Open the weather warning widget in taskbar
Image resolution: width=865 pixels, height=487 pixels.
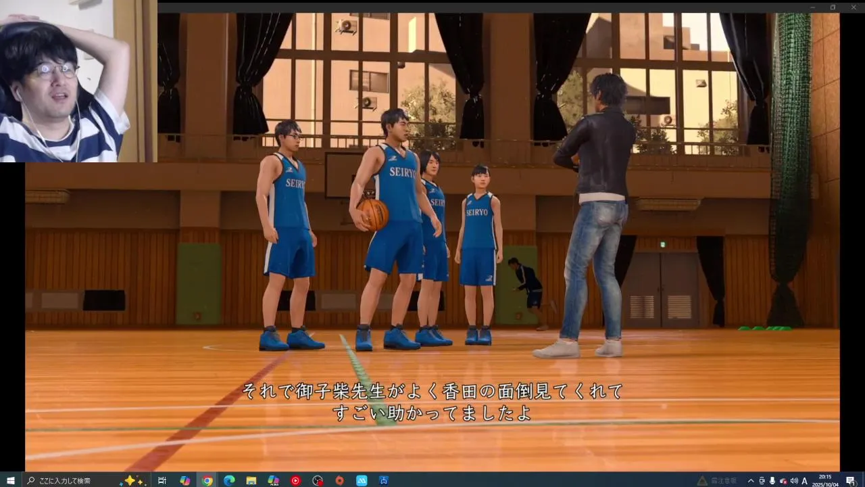(718, 481)
